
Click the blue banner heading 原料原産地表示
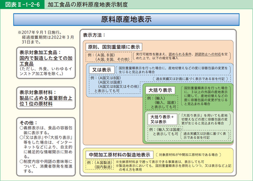126,19
